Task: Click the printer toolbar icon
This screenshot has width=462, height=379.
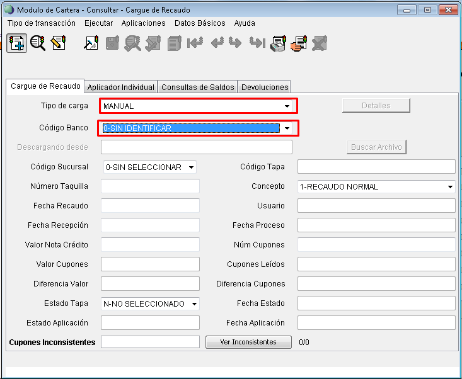Action: point(278,43)
